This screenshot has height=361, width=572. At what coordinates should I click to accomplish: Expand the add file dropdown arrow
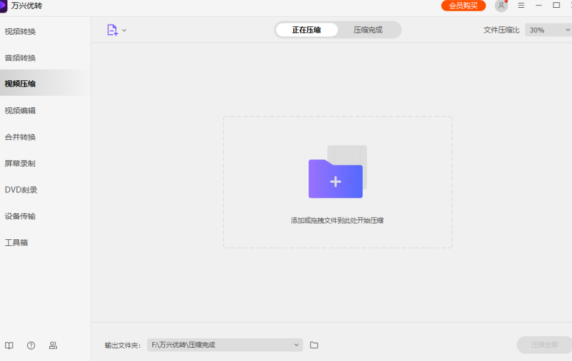coord(124,30)
